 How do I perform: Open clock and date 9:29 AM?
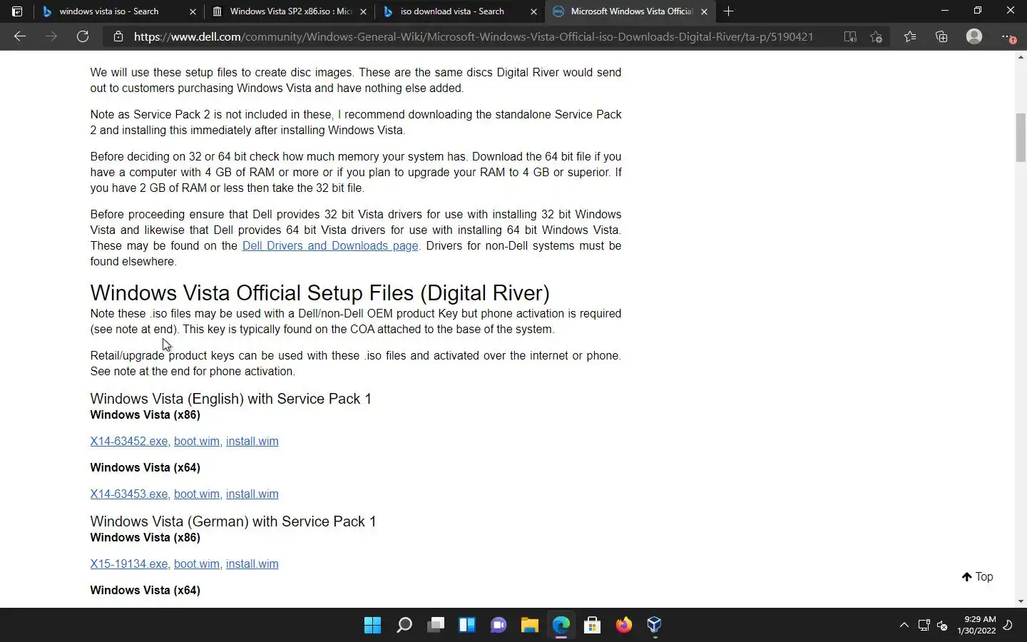point(976,625)
